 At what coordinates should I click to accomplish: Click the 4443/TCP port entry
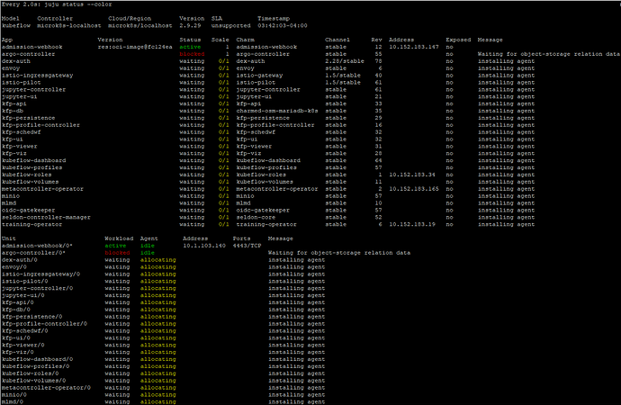(247, 246)
